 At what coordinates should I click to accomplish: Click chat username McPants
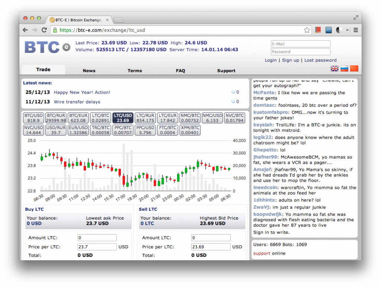(x=264, y=93)
